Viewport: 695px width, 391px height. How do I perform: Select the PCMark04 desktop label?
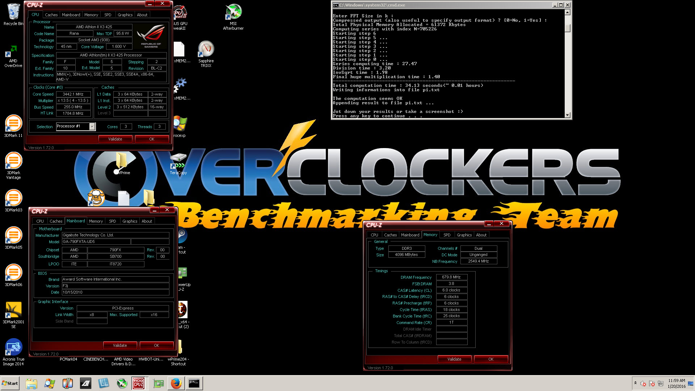[68, 360]
